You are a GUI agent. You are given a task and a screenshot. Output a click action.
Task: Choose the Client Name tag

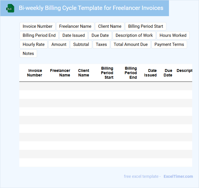coord(110,26)
